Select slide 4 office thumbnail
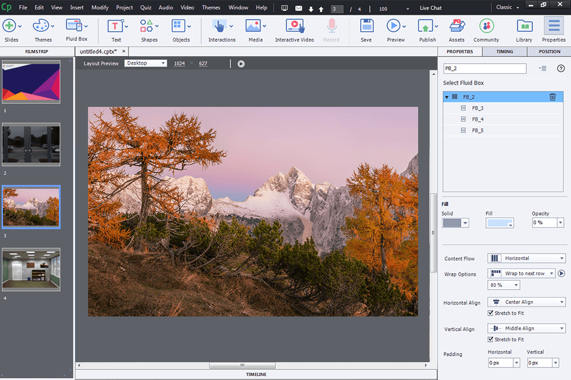 pos(31,270)
